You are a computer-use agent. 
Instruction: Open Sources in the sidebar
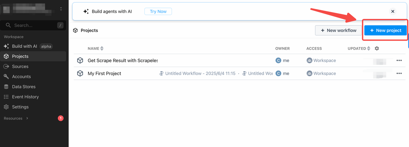(x=33, y=66)
